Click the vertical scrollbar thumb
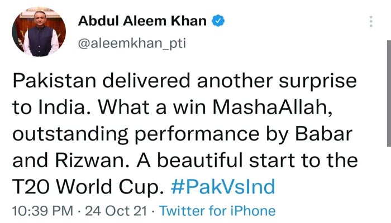 pyautogui.click(x=389, y=93)
